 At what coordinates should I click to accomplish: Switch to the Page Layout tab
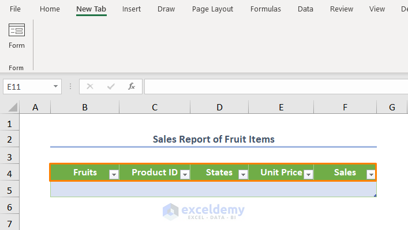212,9
